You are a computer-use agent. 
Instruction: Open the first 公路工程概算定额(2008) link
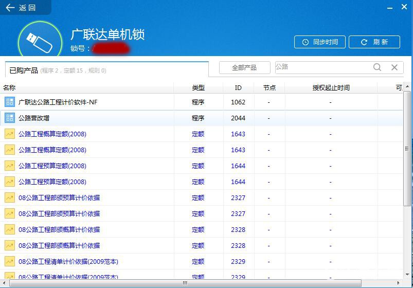coord(52,134)
